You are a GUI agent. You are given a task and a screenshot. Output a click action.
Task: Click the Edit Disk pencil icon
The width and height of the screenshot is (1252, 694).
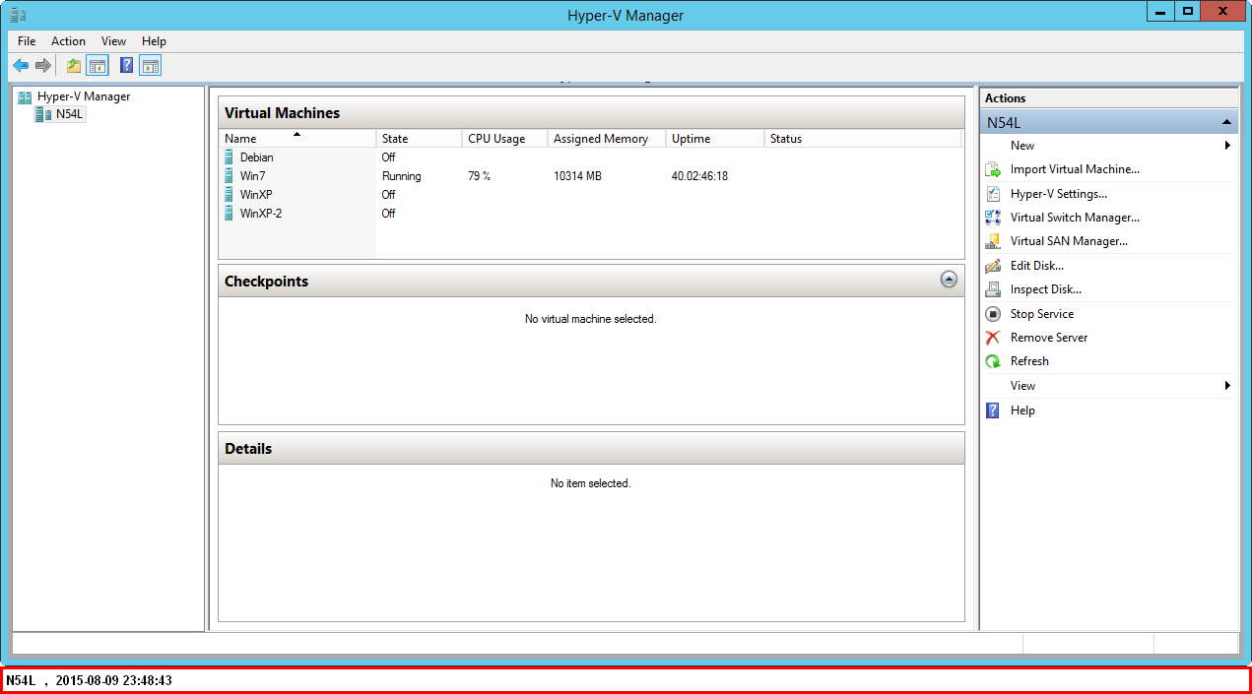(x=993, y=266)
